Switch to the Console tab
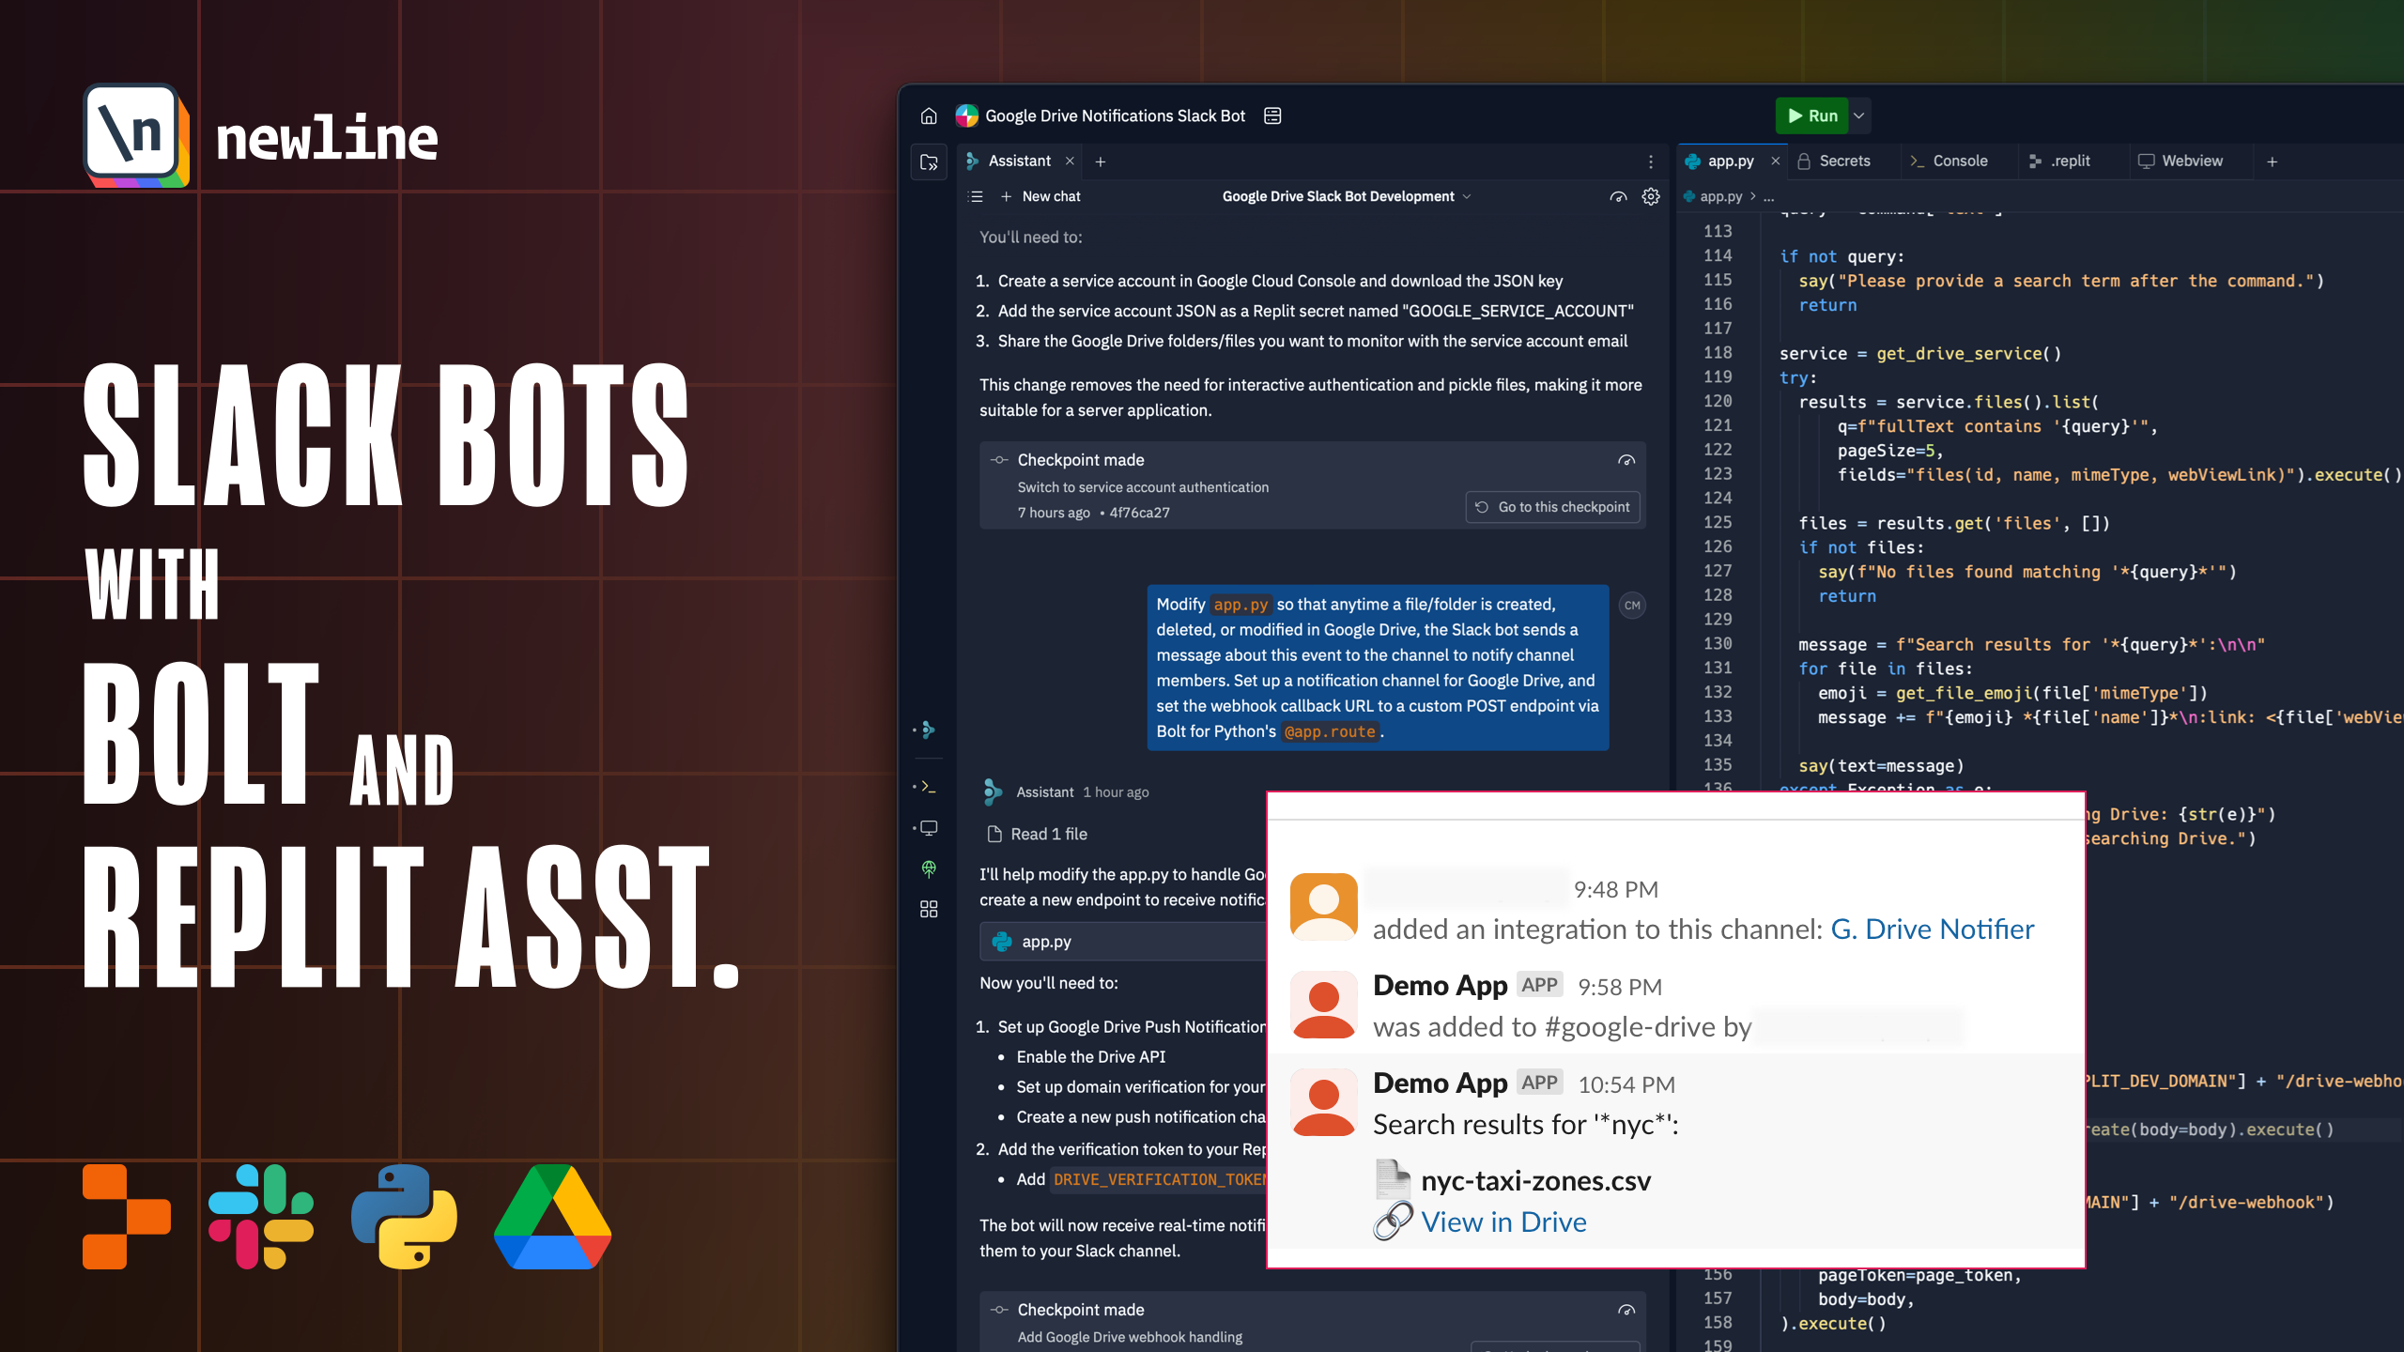Image resolution: width=2404 pixels, height=1352 pixels. tap(1958, 161)
